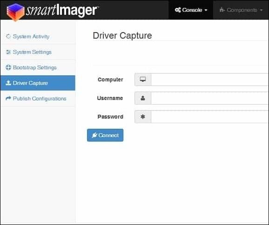Click the Bootstrap Settings lifebuoy icon
Screen dimensions: 269x225
(x=8, y=67)
